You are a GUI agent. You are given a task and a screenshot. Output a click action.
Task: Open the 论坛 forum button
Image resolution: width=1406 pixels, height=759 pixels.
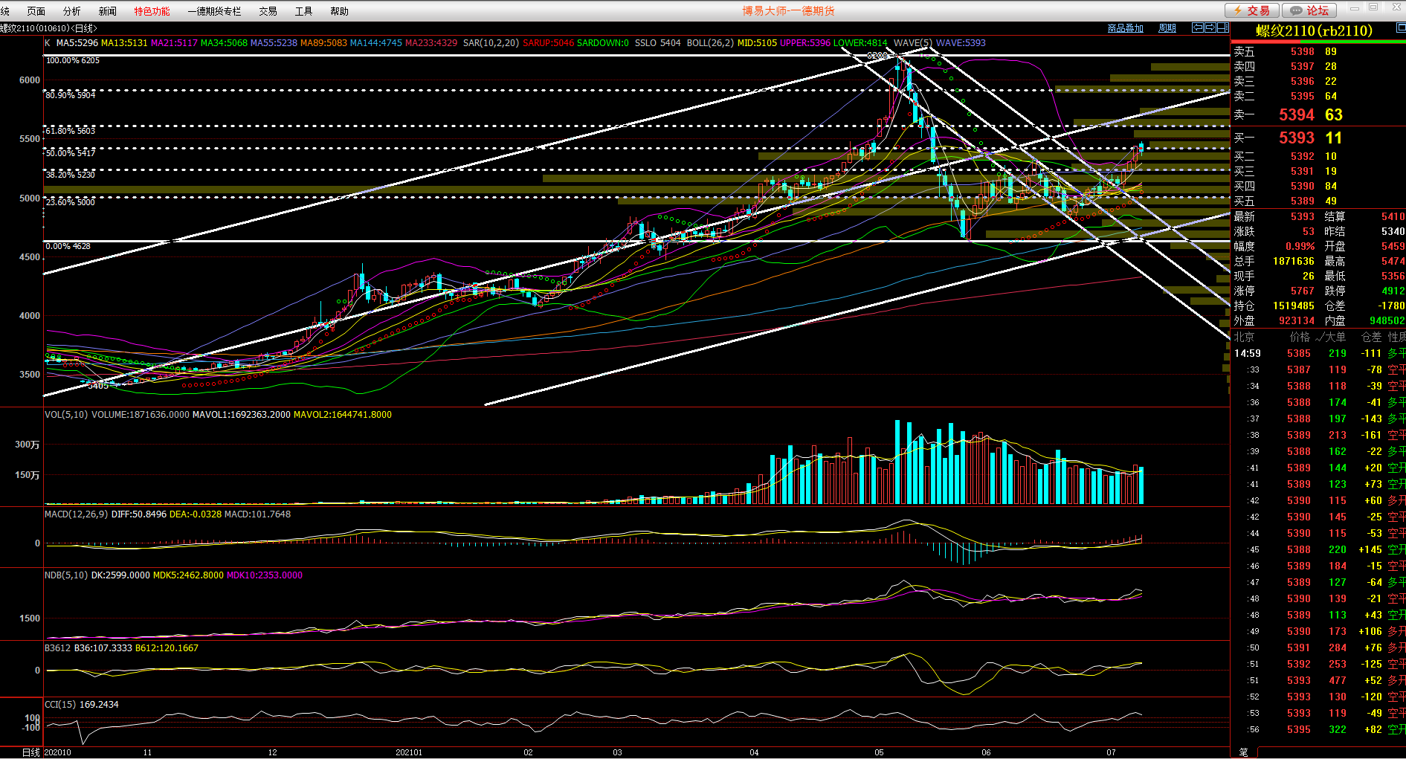pos(1309,10)
